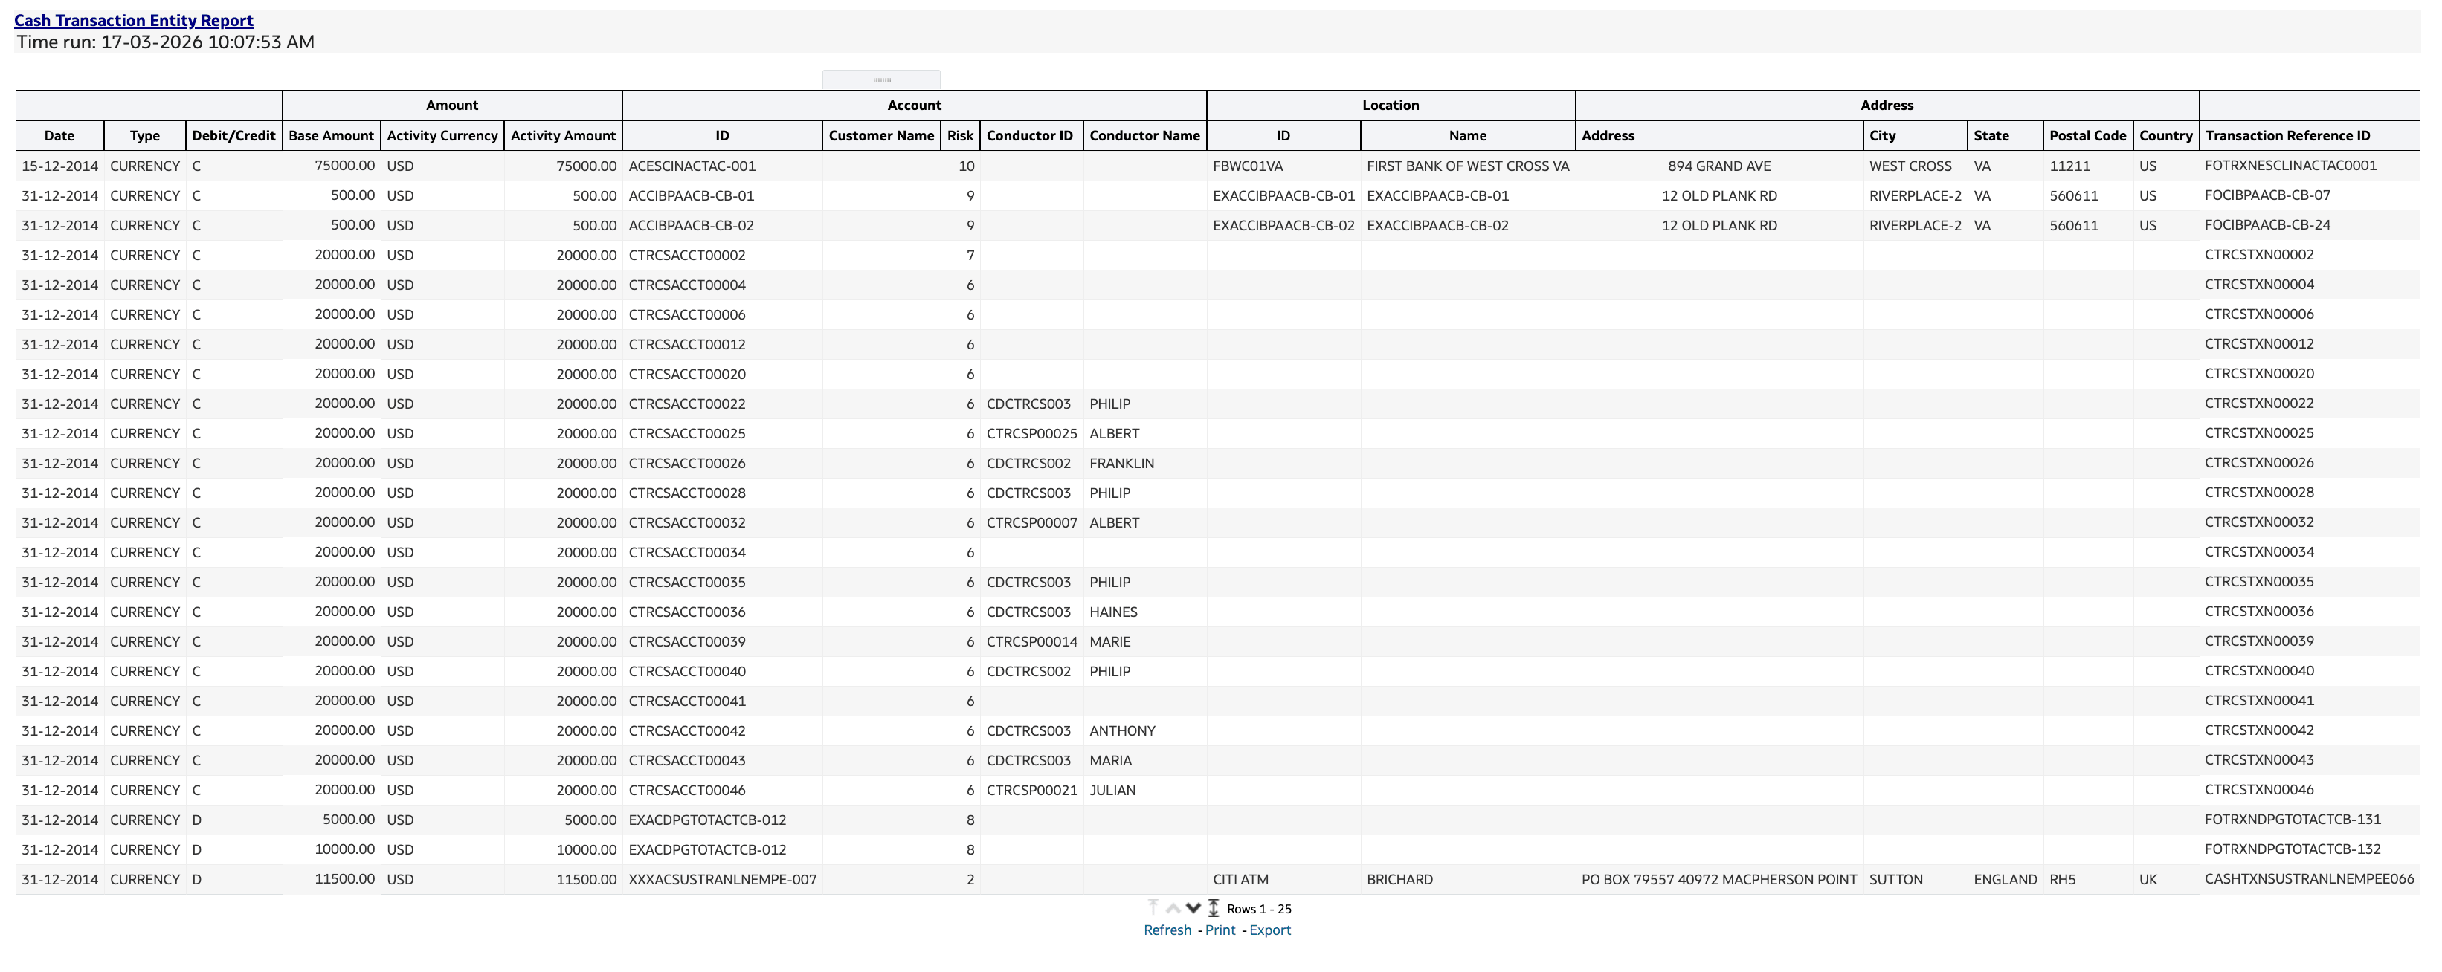Image resolution: width=2442 pixels, height=972 pixels.
Task: Click the Print link at the bottom
Action: (1220, 930)
